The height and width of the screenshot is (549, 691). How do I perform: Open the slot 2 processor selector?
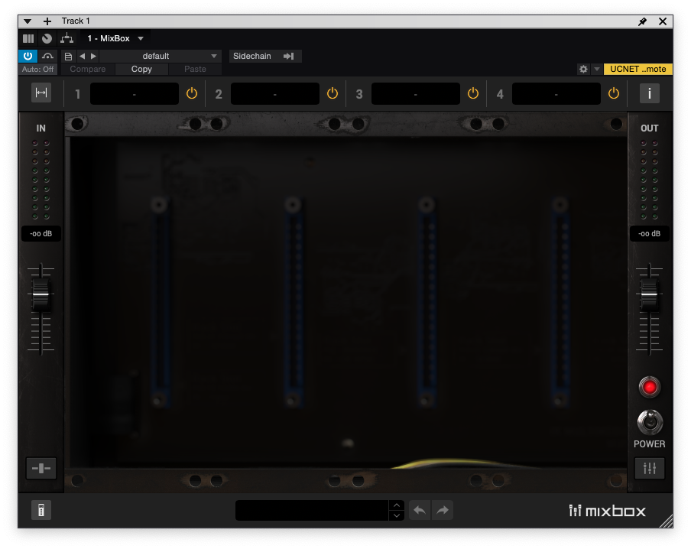coord(275,94)
